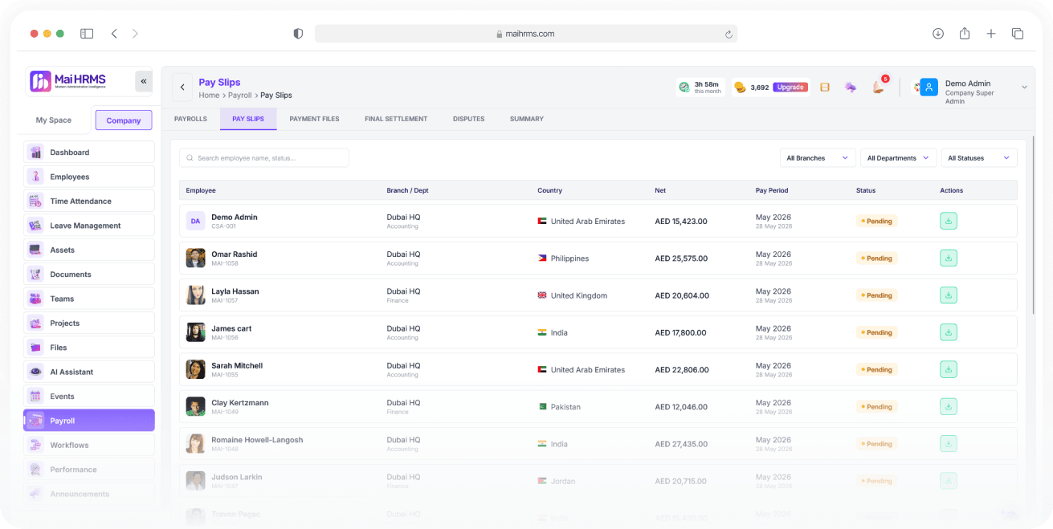Open the browser sidebar toggle
Image resolution: width=1053 pixels, height=529 pixels.
(87, 34)
